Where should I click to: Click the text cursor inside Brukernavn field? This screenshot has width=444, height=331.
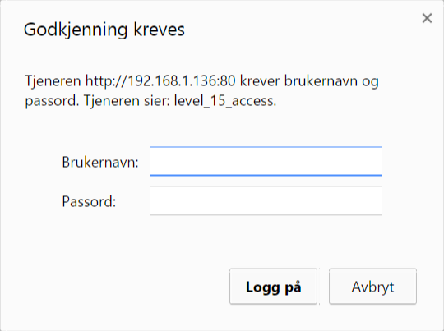coord(155,160)
